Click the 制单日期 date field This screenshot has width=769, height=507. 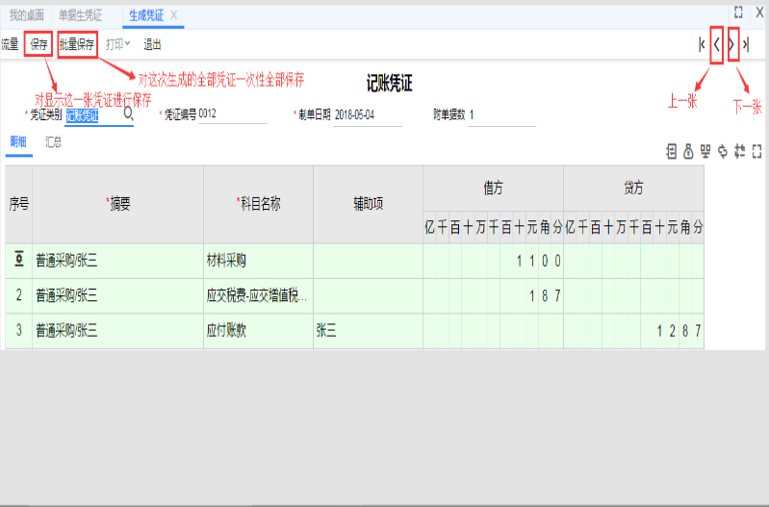coord(366,114)
